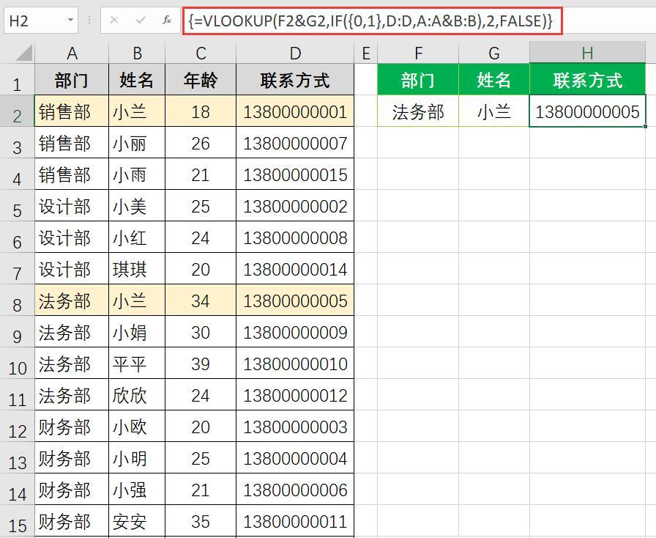Click cell D8 showing 13800000005
This screenshot has height=538, width=656.
pos(295,300)
